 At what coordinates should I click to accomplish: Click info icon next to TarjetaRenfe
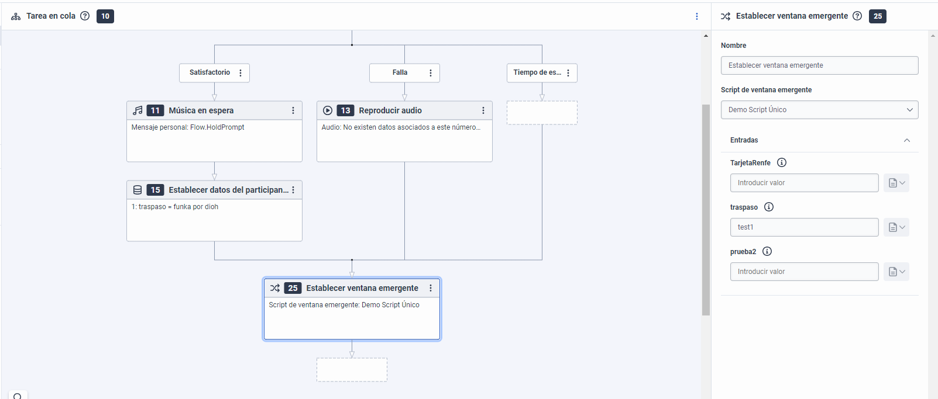pos(782,162)
